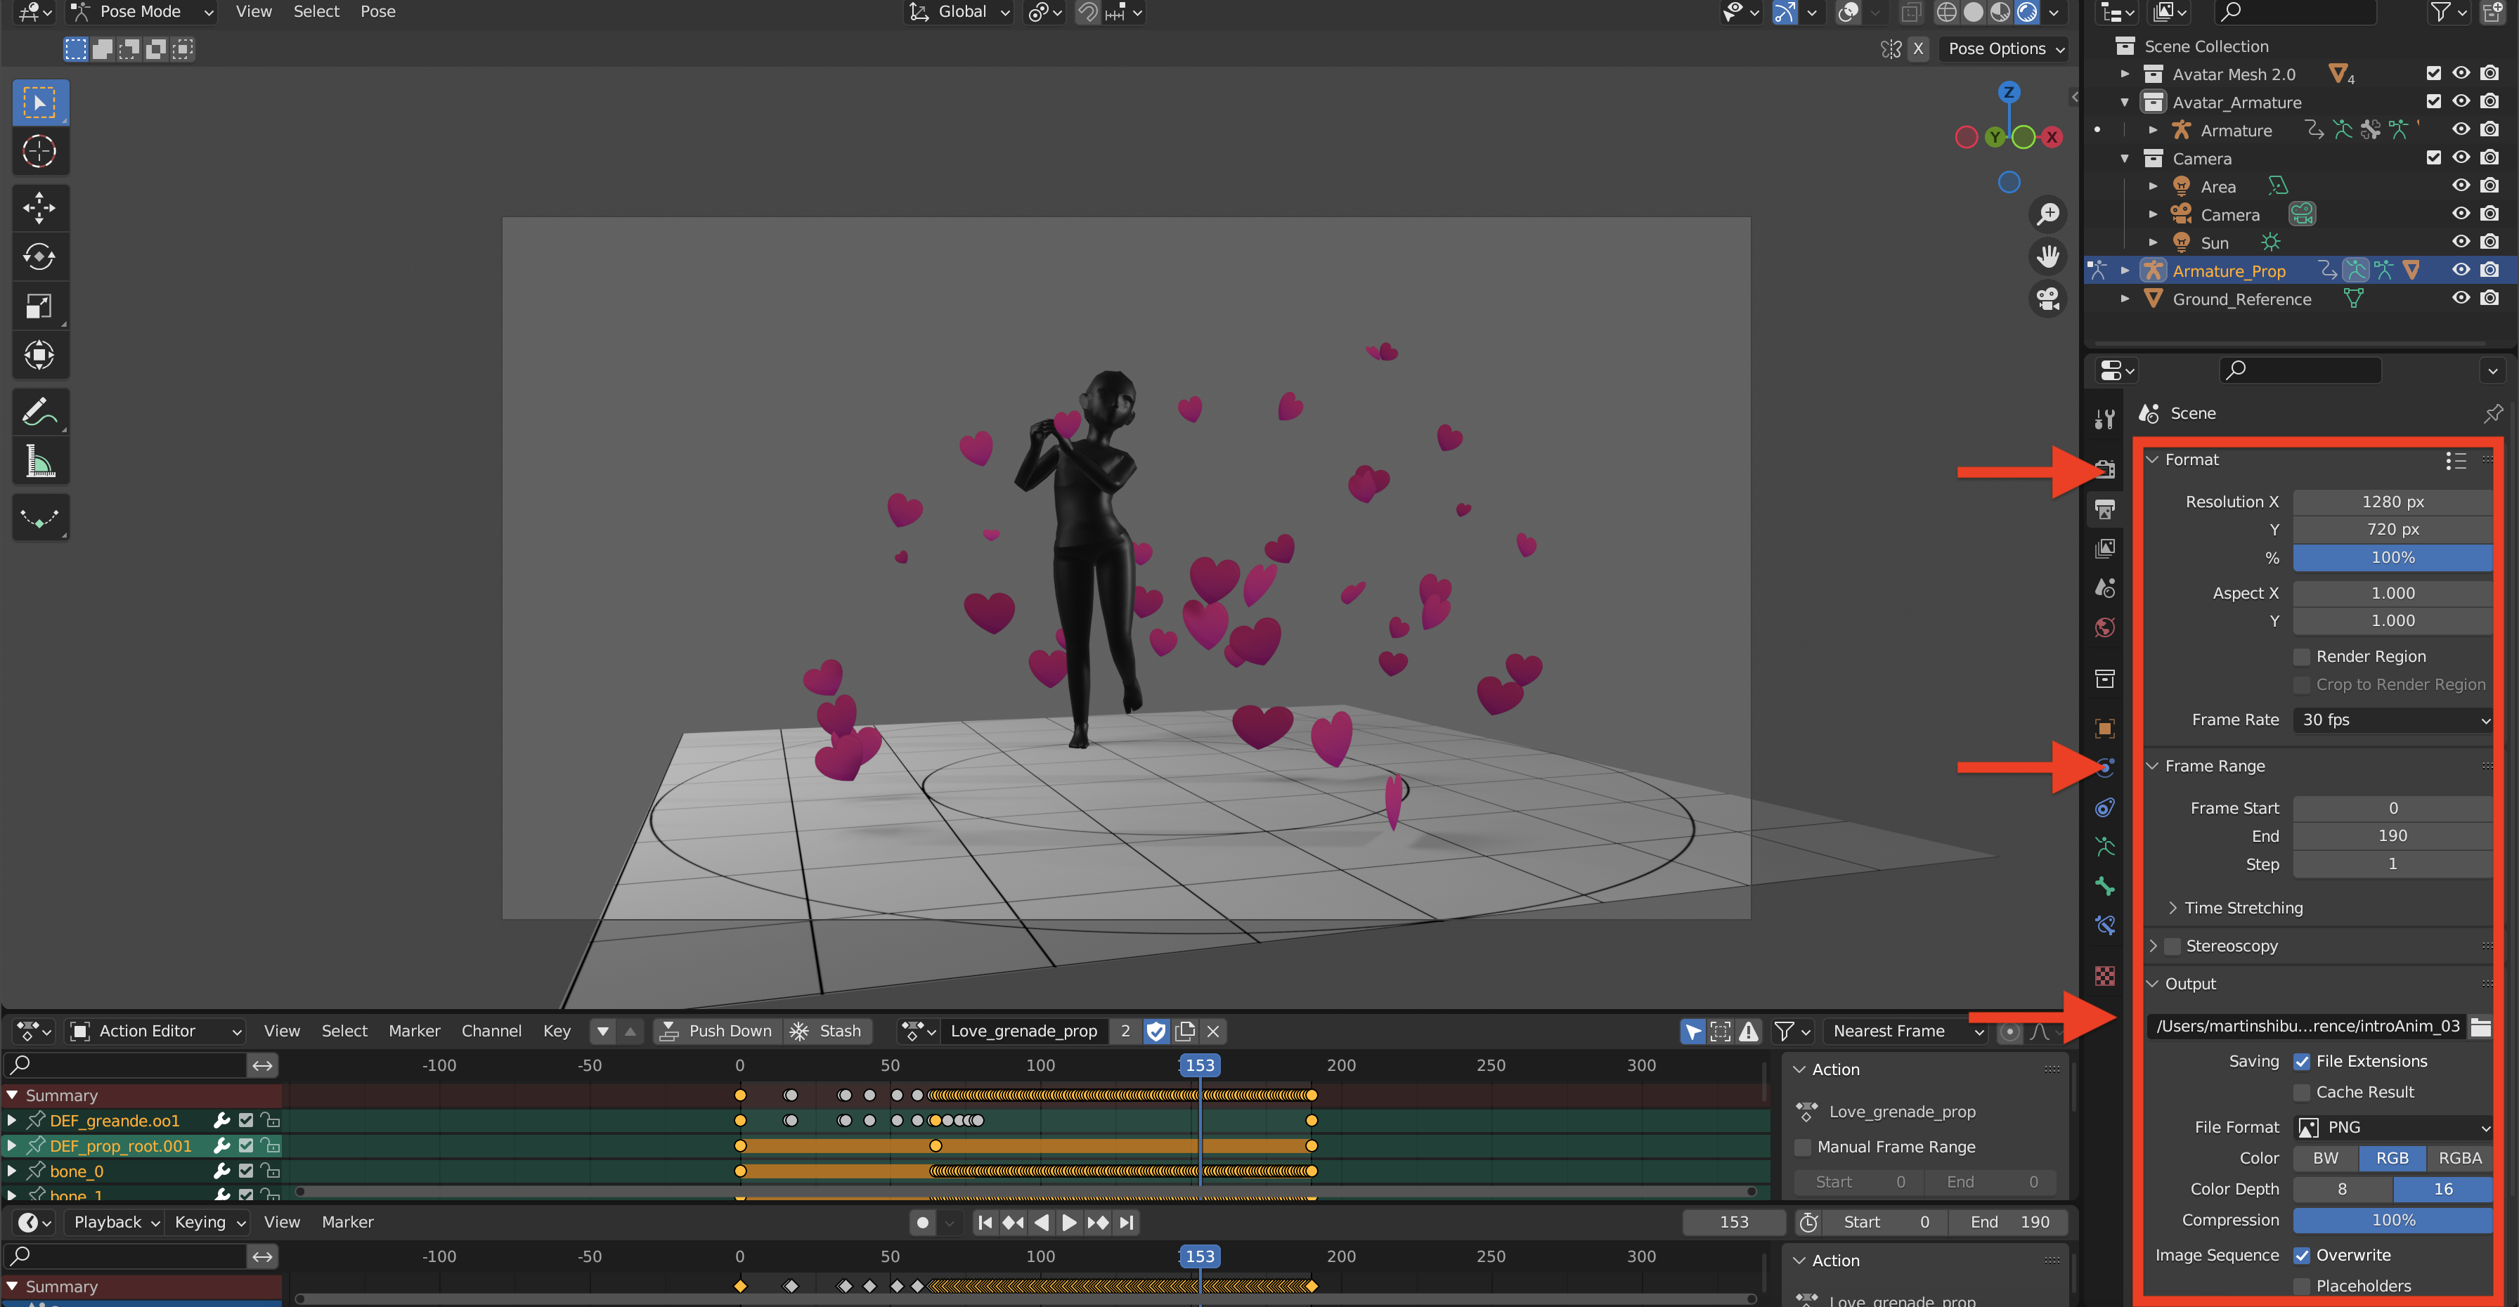Activate the Annotate pencil tool
This screenshot has height=1307, width=2519.
pyautogui.click(x=39, y=412)
